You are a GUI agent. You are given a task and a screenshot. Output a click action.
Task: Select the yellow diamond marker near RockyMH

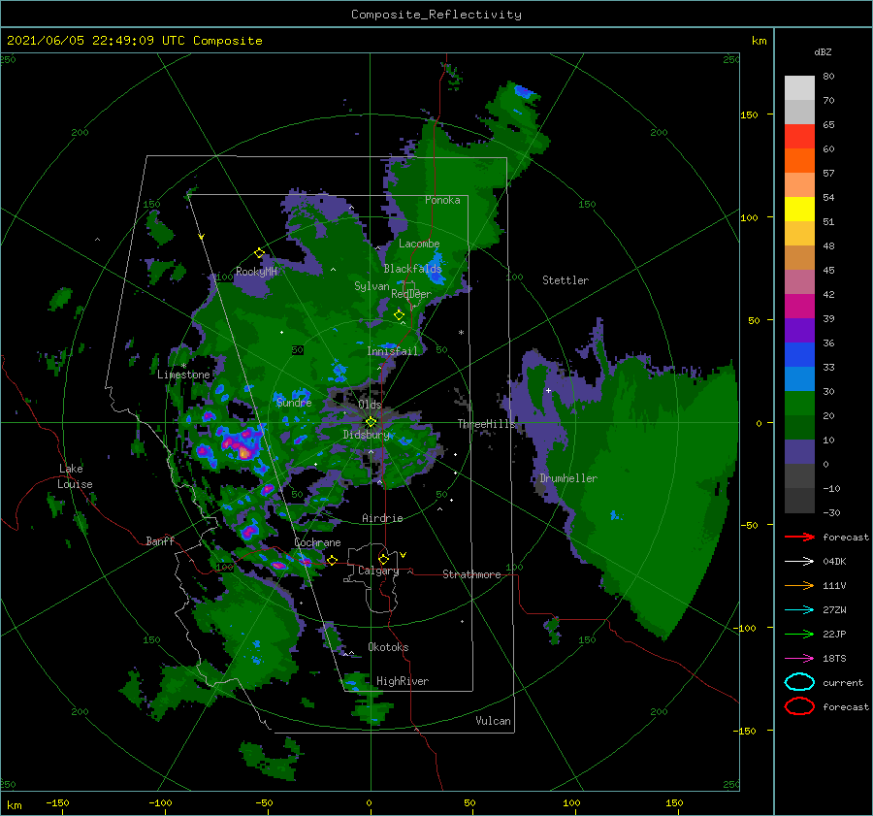point(259,253)
